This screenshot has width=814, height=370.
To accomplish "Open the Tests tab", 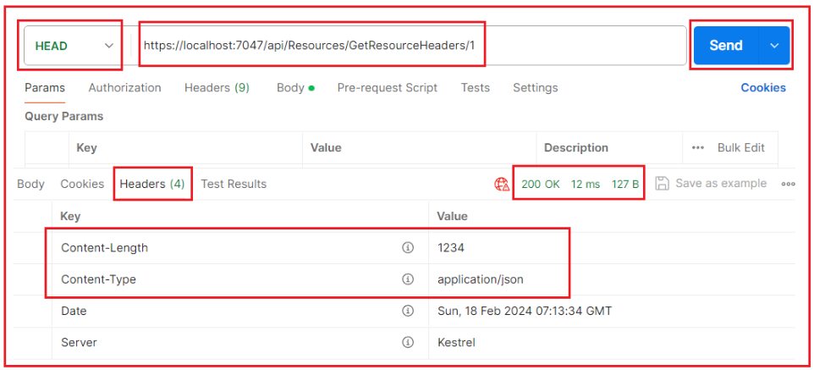I will (475, 88).
